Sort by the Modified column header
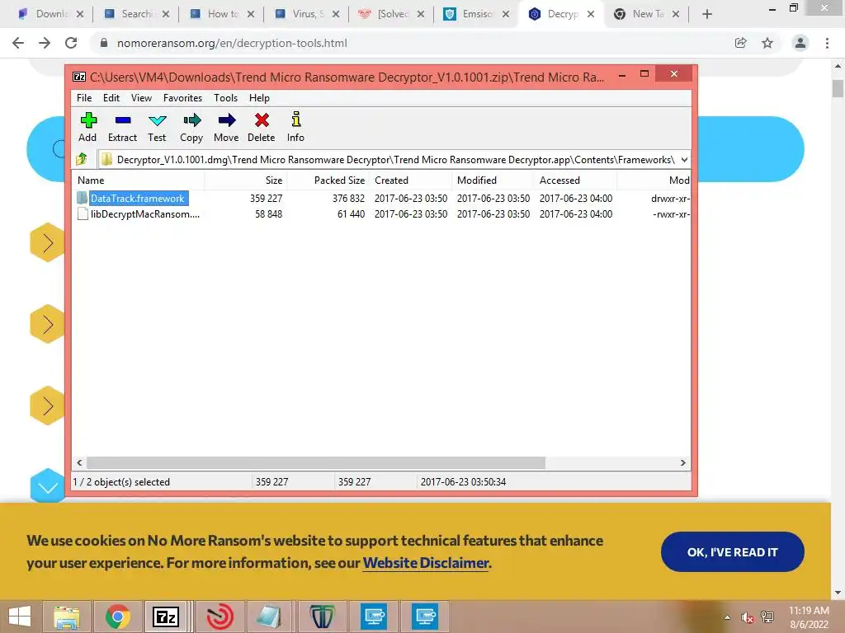This screenshot has width=845, height=633. tap(493, 181)
